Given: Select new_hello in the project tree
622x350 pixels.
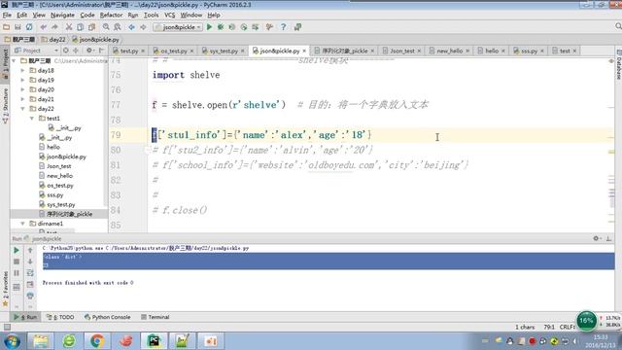Looking at the screenshot, I should coord(56,176).
